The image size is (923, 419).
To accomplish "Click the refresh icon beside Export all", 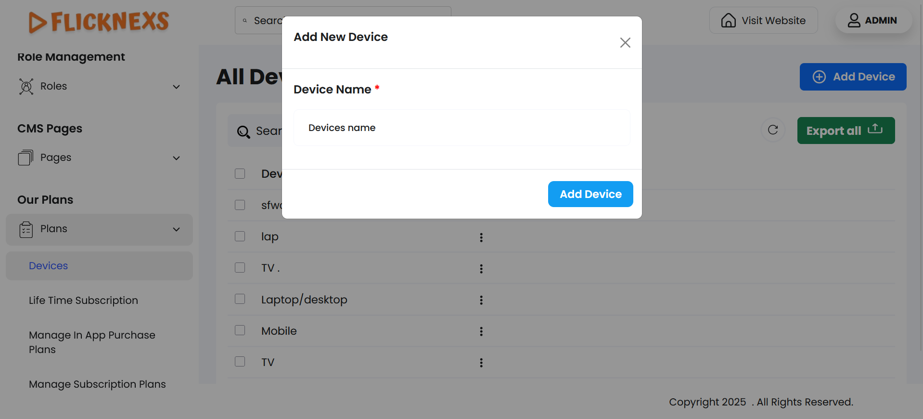I will (773, 130).
